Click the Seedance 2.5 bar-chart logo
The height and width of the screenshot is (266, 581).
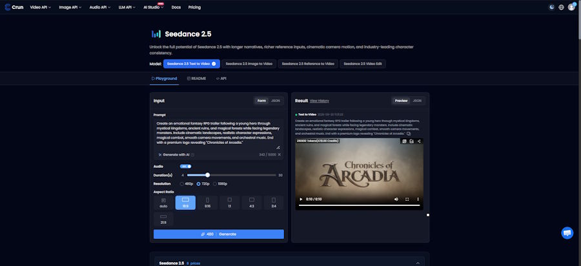coord(156,34)
